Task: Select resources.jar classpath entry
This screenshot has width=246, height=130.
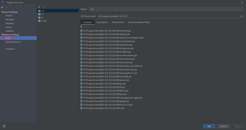Action: (x=107, y=105)
